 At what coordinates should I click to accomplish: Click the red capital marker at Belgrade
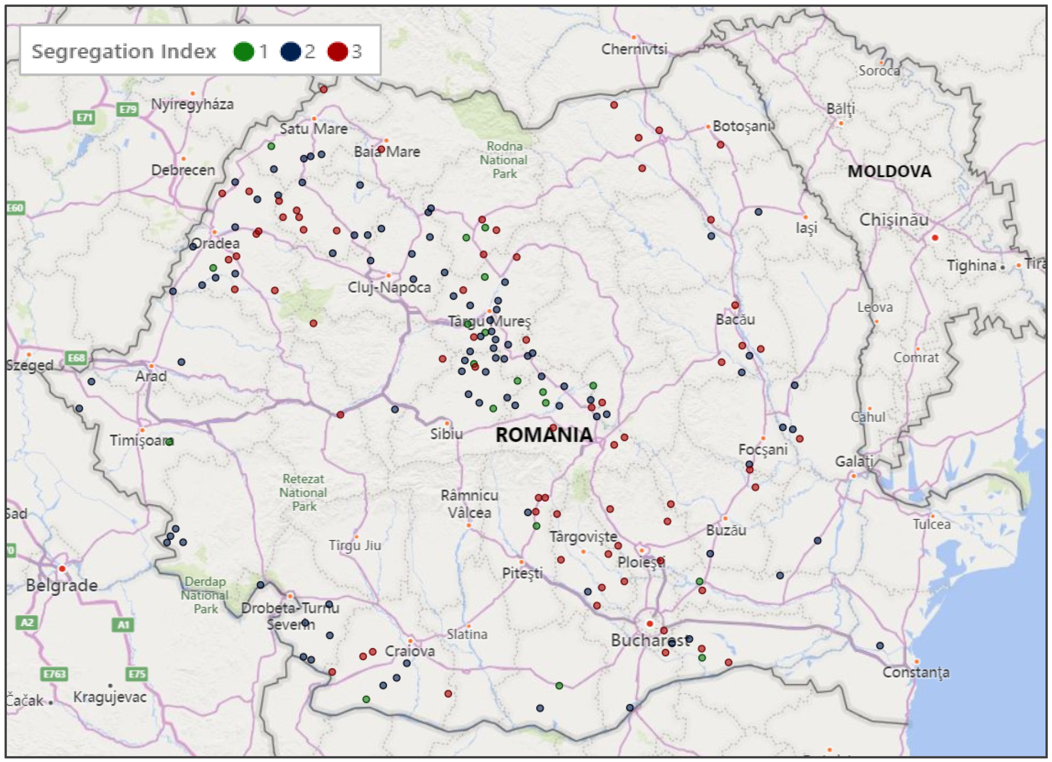pos(62,568)
